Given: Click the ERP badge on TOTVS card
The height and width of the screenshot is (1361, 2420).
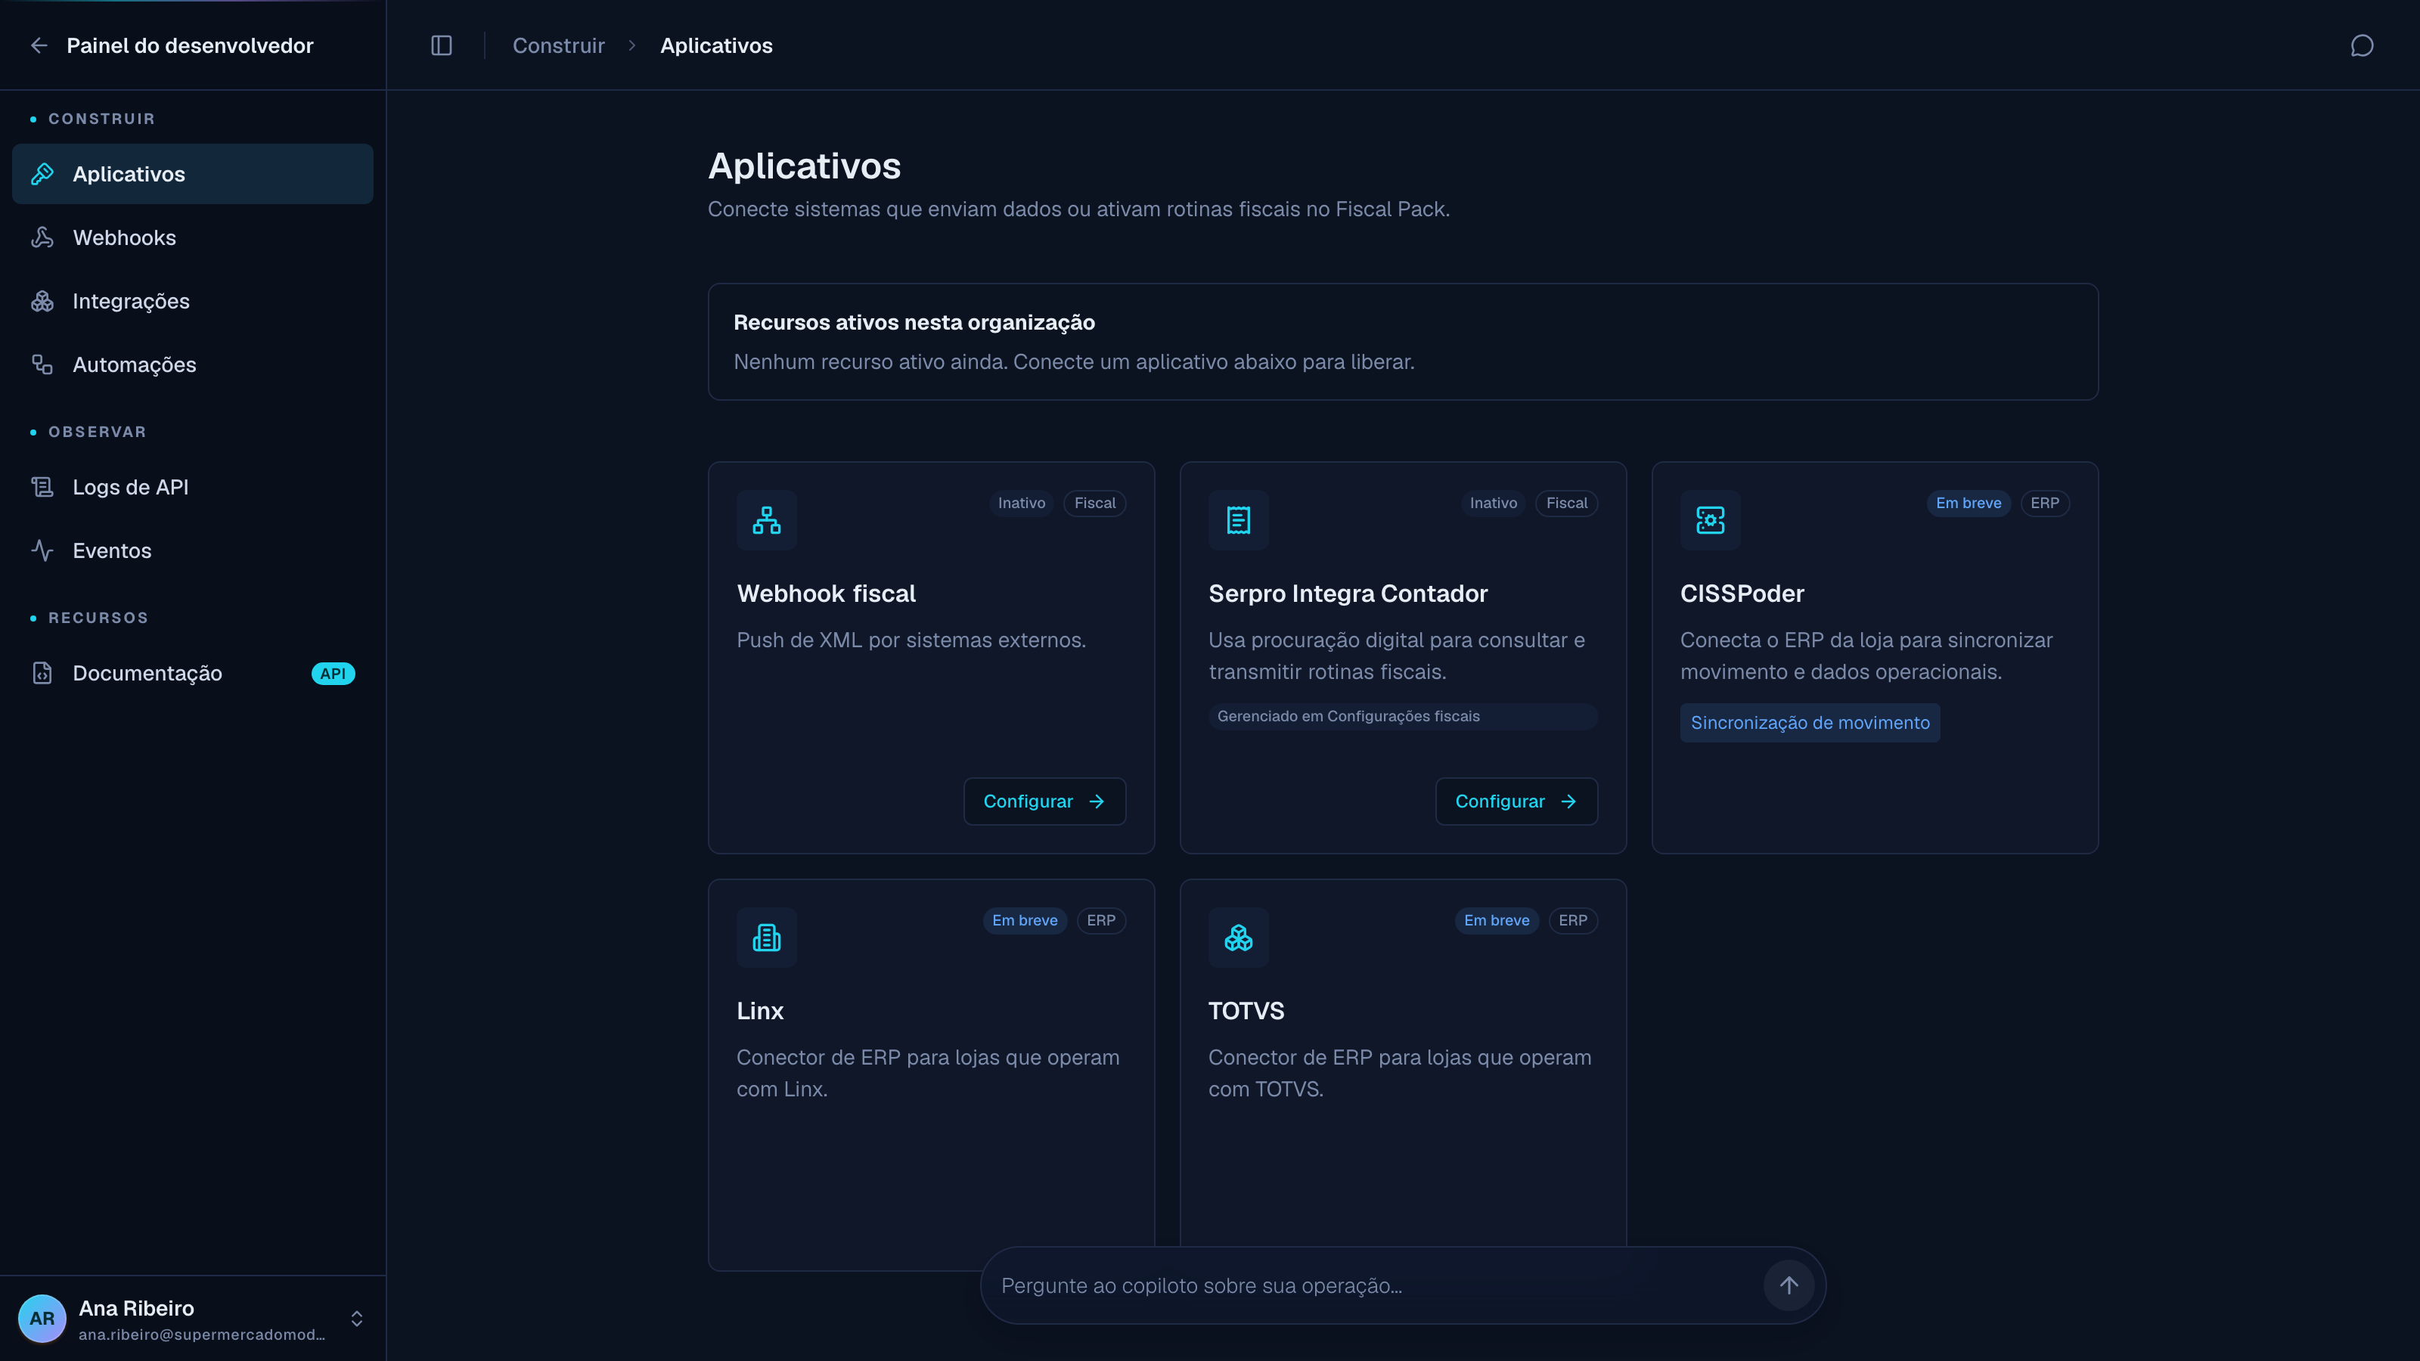Looking at the screenshot, I should tap(1573, 919).
